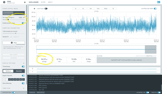The width and height of the screenshot is (162, 94).
Task: Select digital channel 0 box
Action: coord(4,79)
